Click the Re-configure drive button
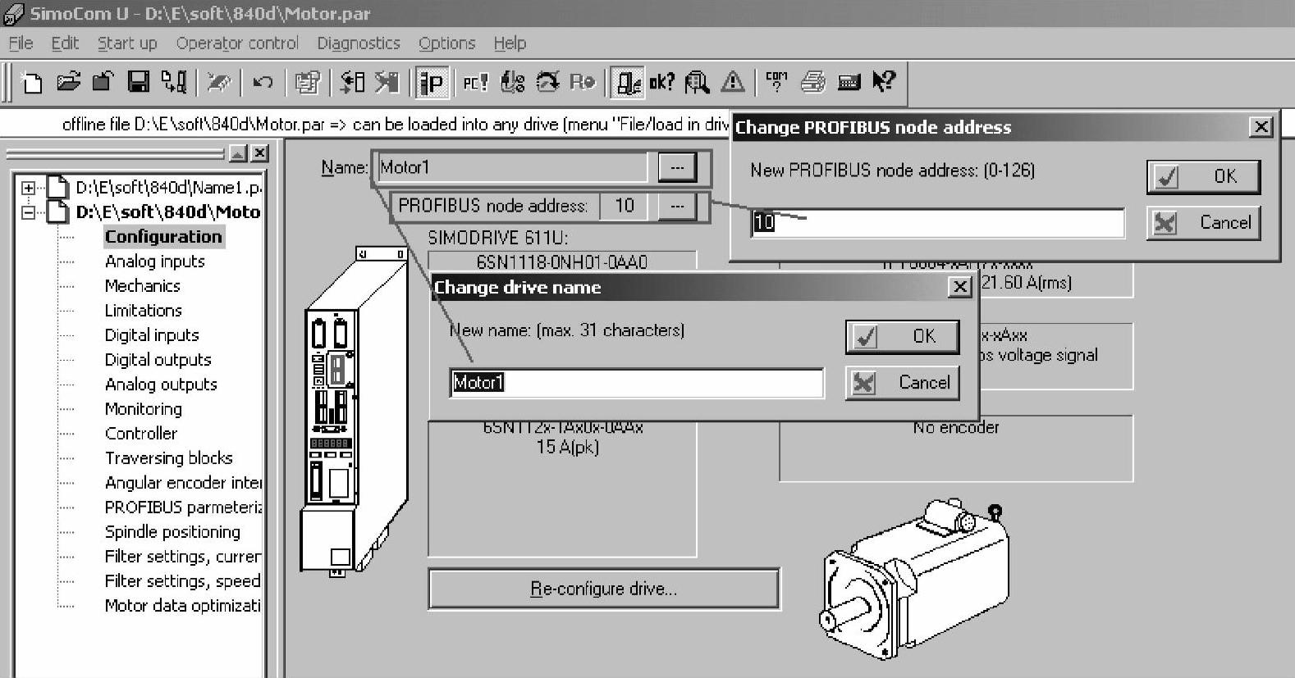Viewport: 1295px width, 678px height. [603, 589]
